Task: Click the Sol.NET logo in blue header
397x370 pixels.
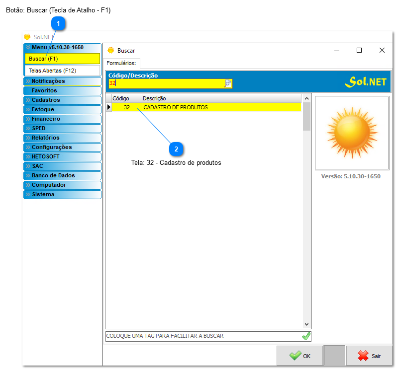Action: 365,82
